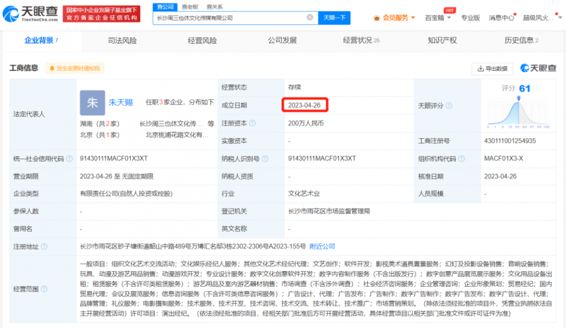The width and height of the screenshot is (566, 328).
Task: Open the 北京桃浦花路文化有... company link
Action: point(176,135)
